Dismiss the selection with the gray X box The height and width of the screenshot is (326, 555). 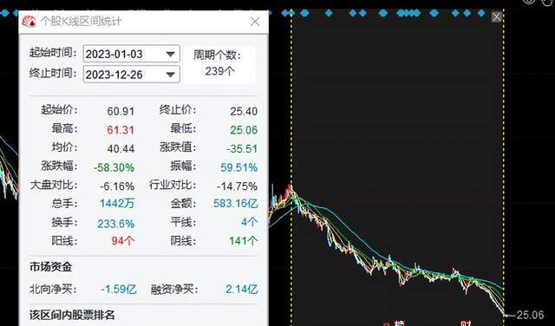click(x=497, y=16)
